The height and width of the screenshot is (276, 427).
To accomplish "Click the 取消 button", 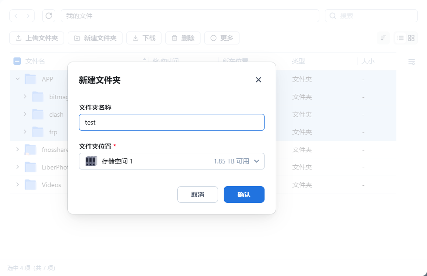I will (198, 194).
